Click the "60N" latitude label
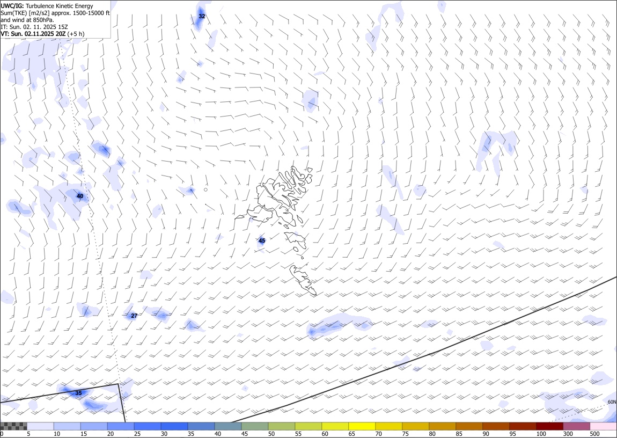The image size is (617, 438). point(612,402)
